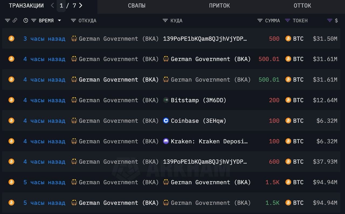Open the КУДА column filter icon
The image size is (345, 214).
(165, 20)
